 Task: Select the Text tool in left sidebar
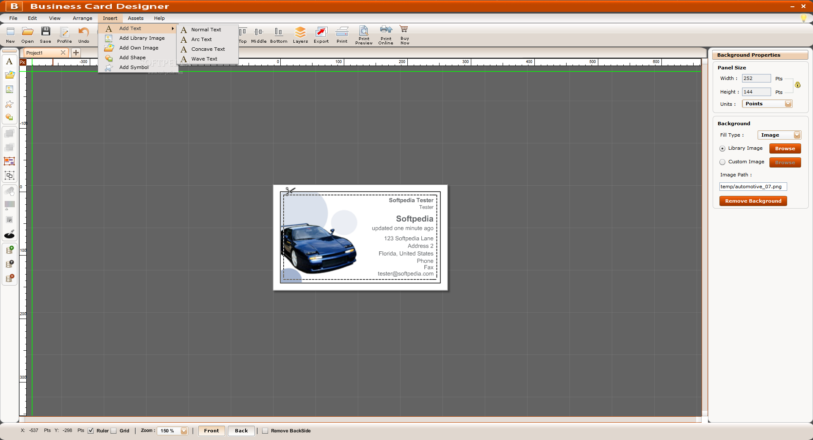click(x=9, y=62)
